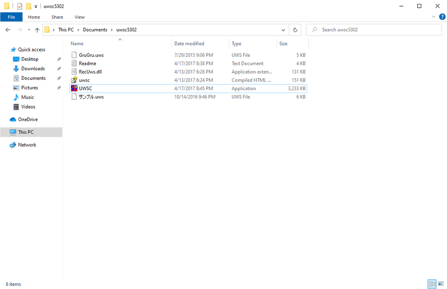Viewport: 447px width, 289px height.
Task: Select the 'サンプル.uws' file name
Action: (91, 97)
